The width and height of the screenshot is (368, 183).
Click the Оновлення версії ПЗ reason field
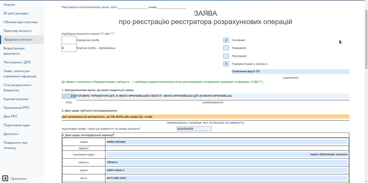[x=290, y=72]
